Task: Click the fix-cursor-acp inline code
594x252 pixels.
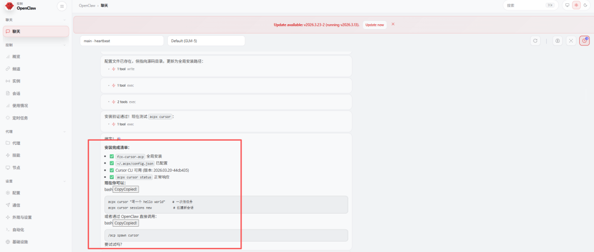Action: (130, 156)
